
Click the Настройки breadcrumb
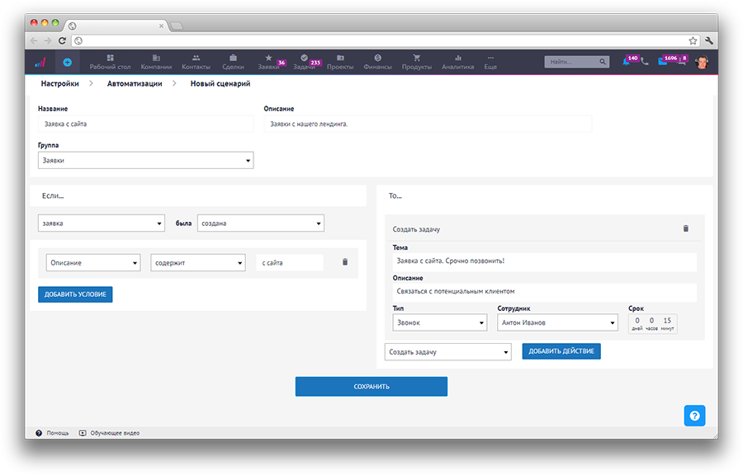(60, 83)
